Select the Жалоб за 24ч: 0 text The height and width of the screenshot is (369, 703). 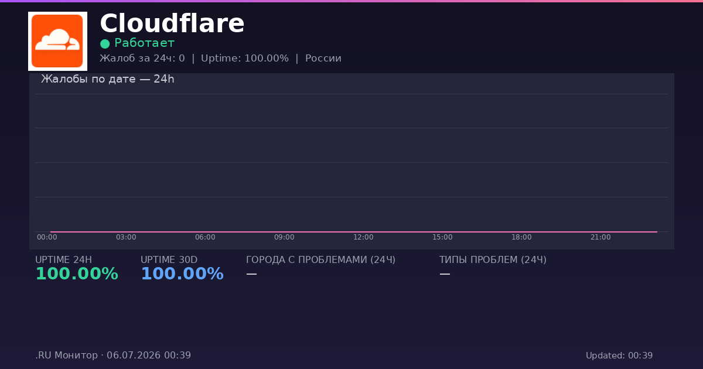pos(142,59)
